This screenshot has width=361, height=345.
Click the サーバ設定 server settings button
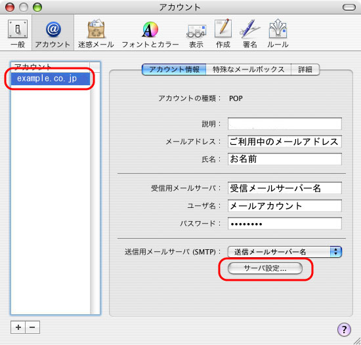265,268
